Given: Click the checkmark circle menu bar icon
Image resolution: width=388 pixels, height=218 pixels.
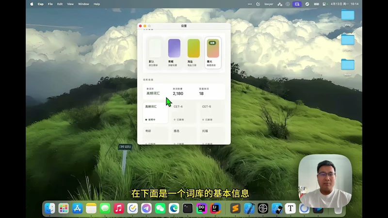Looking at the screenshot, I should click(258, 4).
